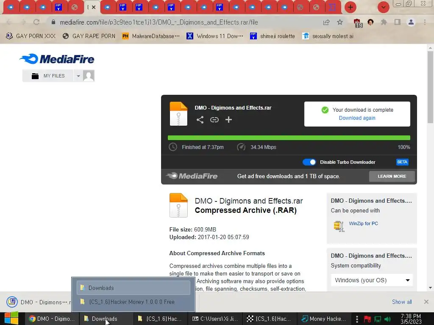Click the volume speaker tray icon
434x325 pixels.
(388, 319)
